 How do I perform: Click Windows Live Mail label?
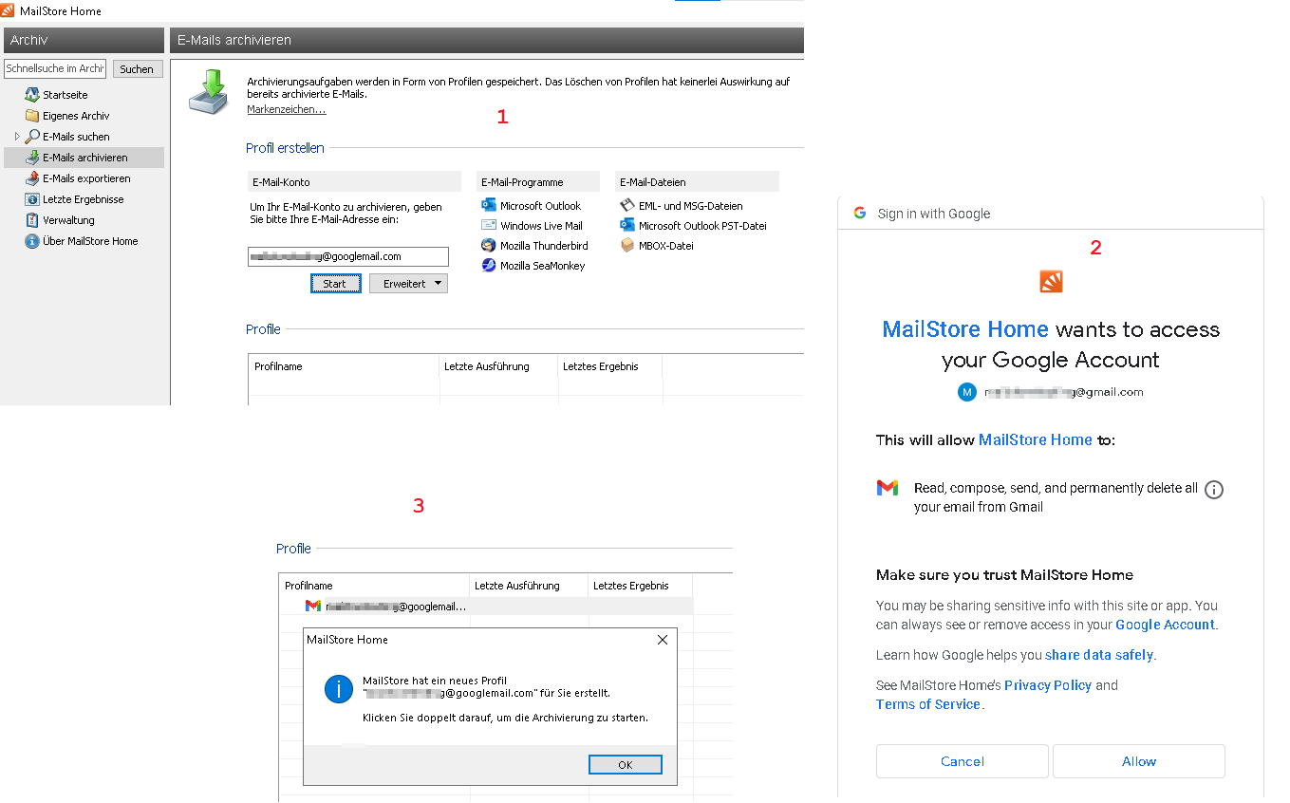(x=541, y=226)
